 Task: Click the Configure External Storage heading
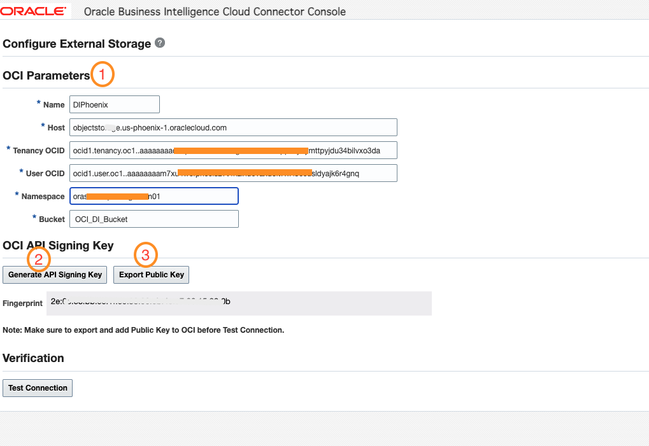pyautogui.click(x=77, y=44)
